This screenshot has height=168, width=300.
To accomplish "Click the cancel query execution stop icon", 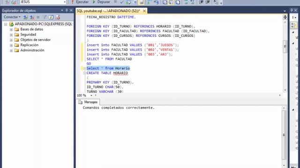I will point(115,2).
